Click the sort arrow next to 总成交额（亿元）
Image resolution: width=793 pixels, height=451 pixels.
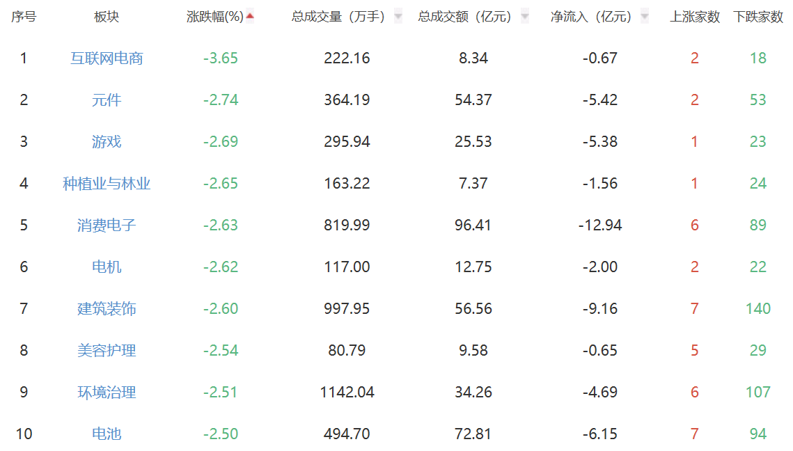524,16
